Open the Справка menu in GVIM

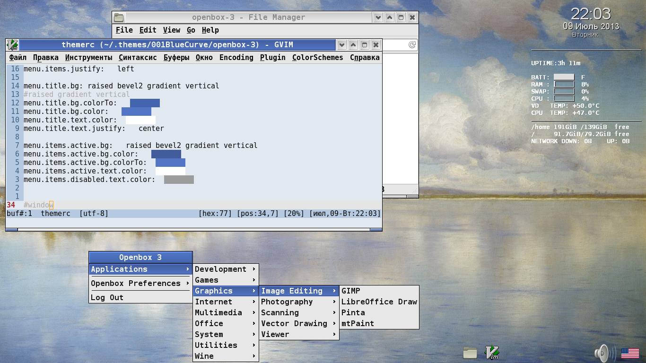(365, 58)
